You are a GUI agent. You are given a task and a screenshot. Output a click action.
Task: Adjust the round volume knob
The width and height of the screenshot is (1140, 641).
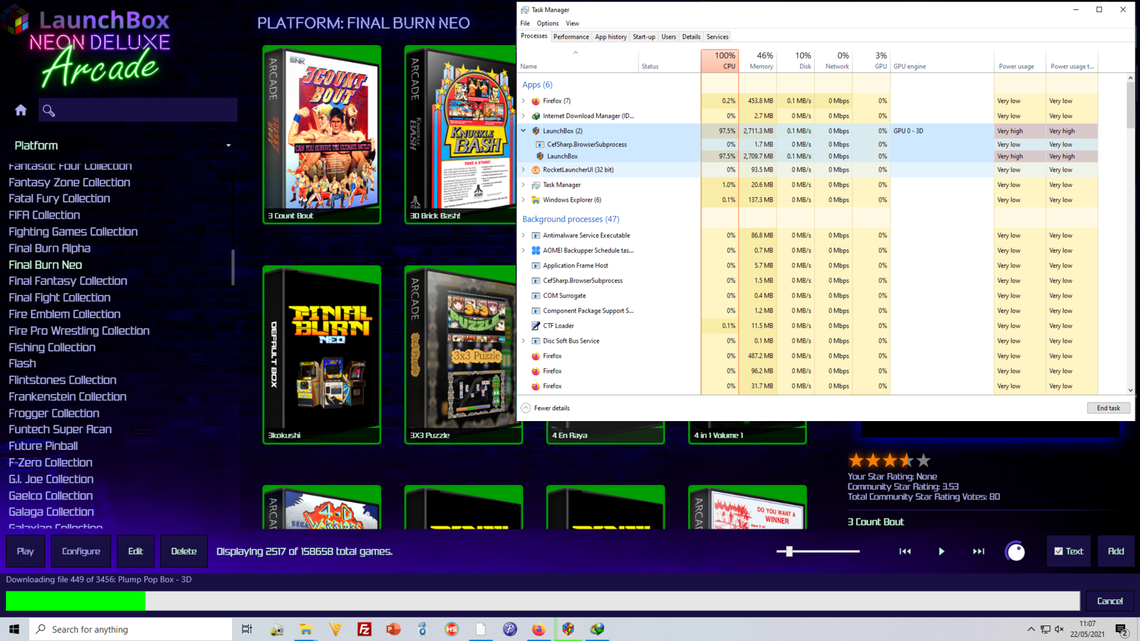pos(1015,551)
